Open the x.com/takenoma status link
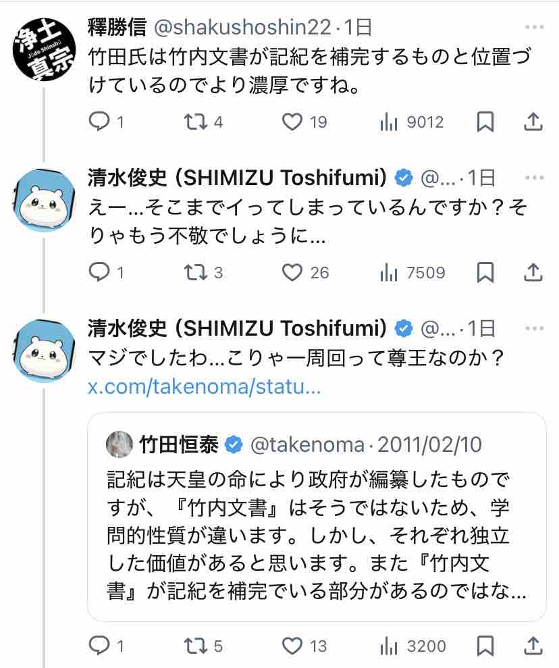The image size is (559, 668). tap(205, 388)
